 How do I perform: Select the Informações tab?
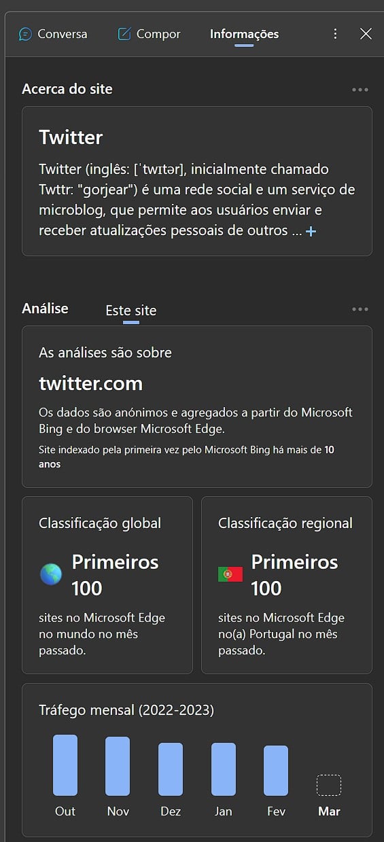[x=244, y=34]
